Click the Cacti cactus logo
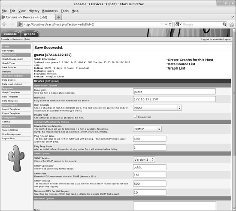 [x=16, y=159]
